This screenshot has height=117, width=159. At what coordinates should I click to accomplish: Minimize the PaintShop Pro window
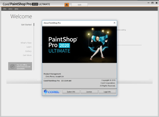click(148, 3)
